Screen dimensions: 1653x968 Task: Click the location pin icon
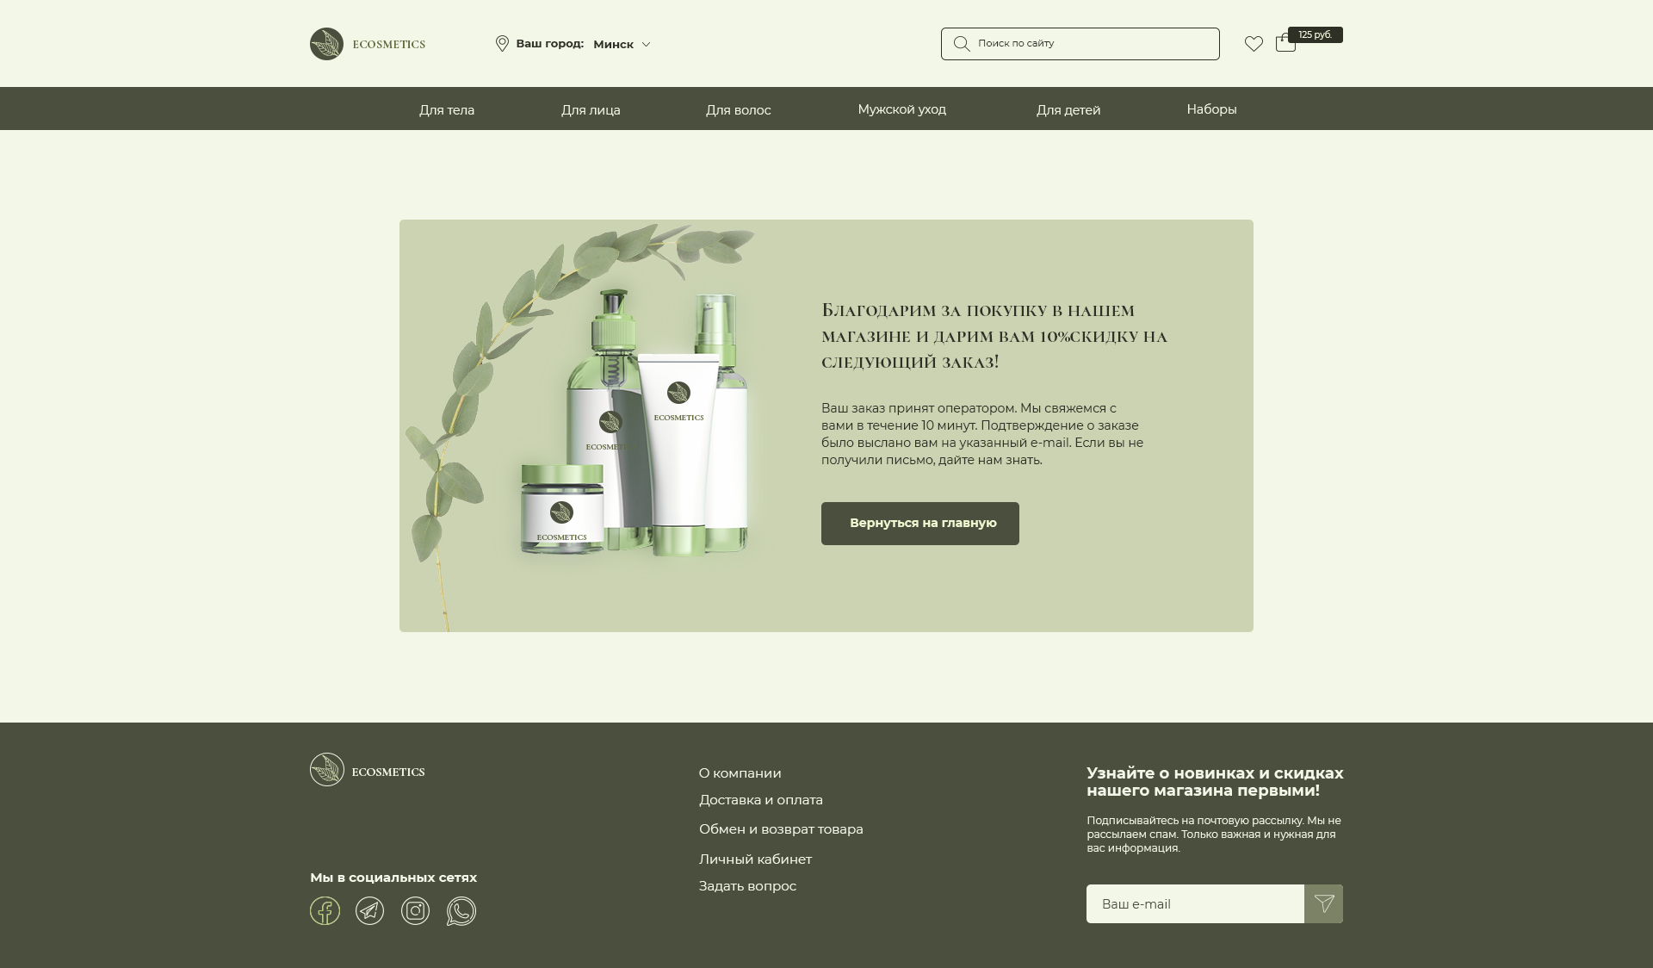pos(502,44)
